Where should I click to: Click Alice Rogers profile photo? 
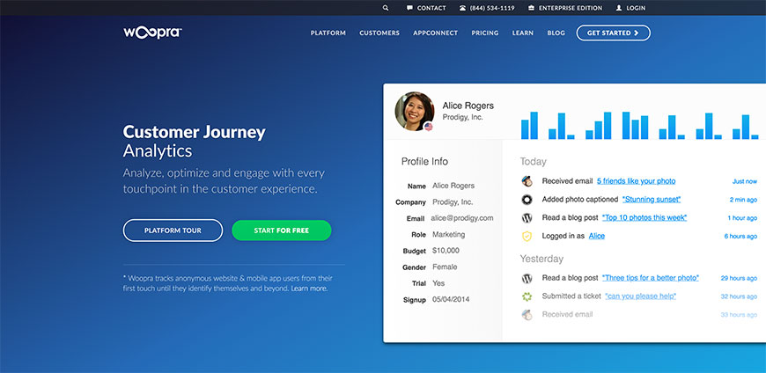(415, 112)
